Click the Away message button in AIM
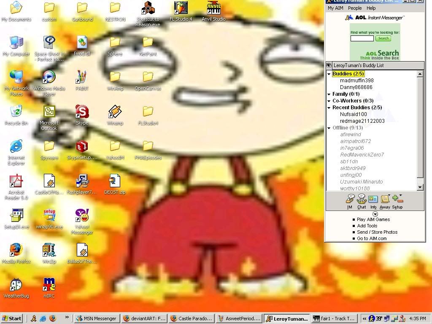The height and width of the screenshot is (324, 432). tap(385, 202)
